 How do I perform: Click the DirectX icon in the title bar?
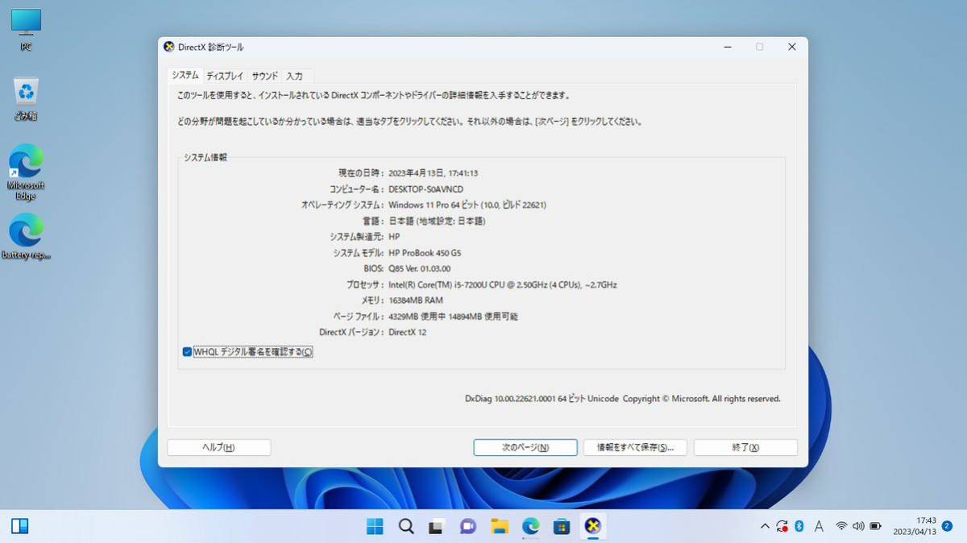[x=169, y=47]
